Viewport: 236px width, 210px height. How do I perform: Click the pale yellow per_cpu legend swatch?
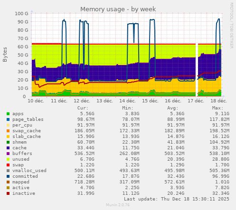tap(8, 125)
